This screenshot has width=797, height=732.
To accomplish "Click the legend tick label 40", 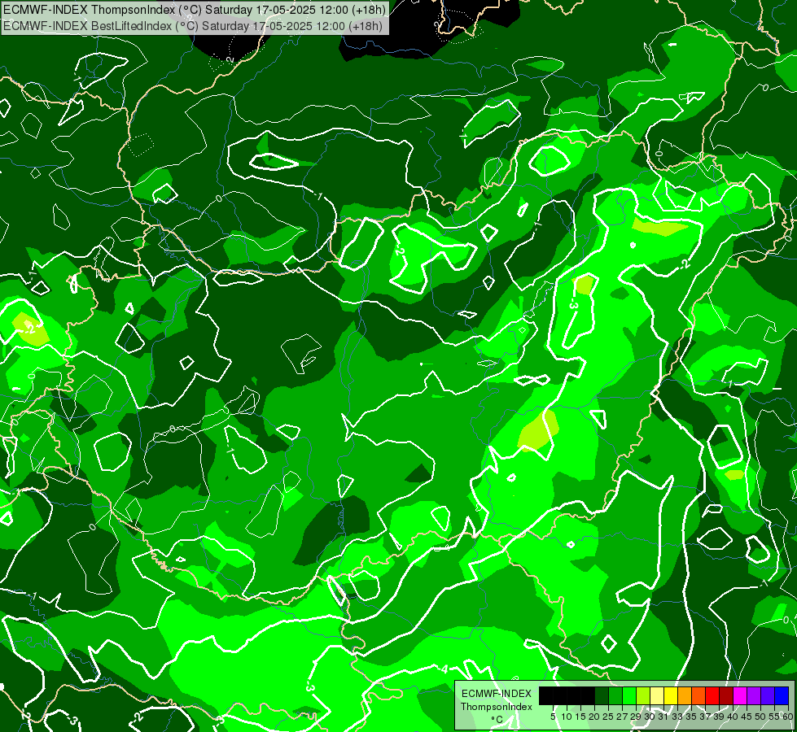I will [x=733, y=717].
